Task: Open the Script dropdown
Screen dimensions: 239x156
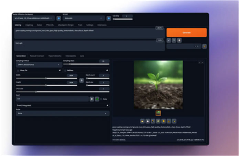Action: 63,113
